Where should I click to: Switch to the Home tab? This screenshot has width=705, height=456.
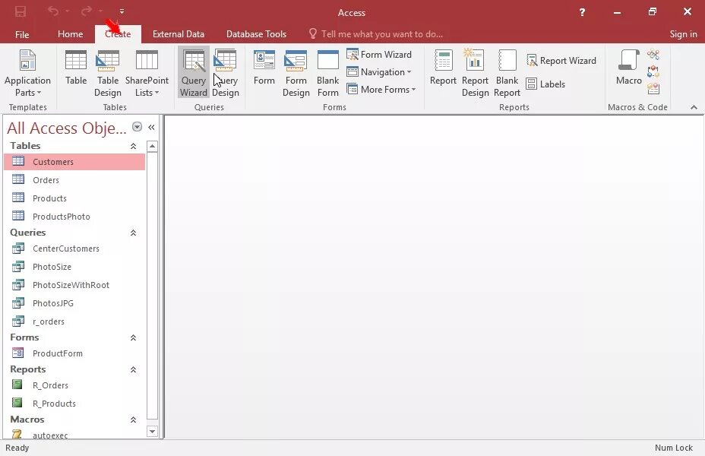[x=70, y=34]
